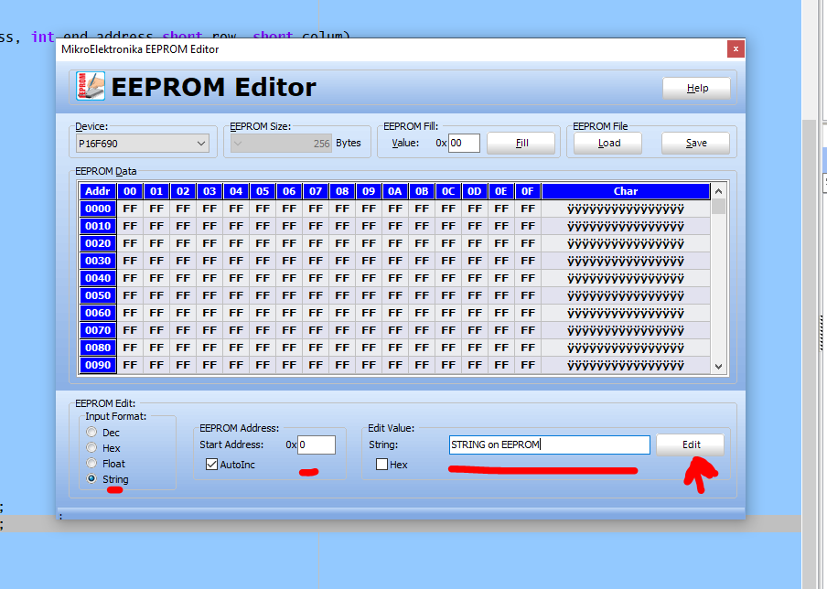Screen dimensions: 827x589
Task: Select address row 0030
Action: (x=98, y=261)
